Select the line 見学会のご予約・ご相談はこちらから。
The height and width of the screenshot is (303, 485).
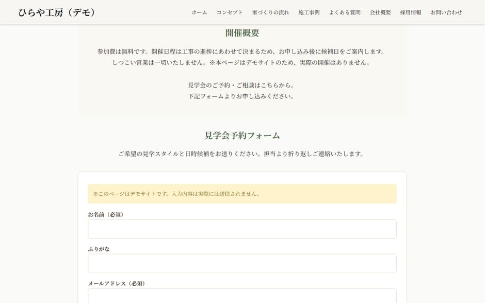point(241,85)
